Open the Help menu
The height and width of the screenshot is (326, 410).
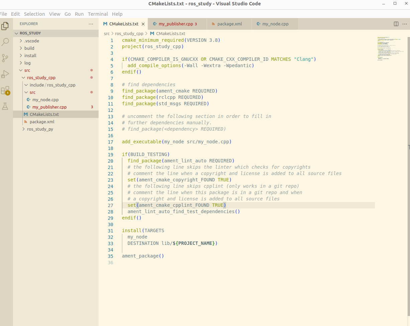click(x=117, y=14)
